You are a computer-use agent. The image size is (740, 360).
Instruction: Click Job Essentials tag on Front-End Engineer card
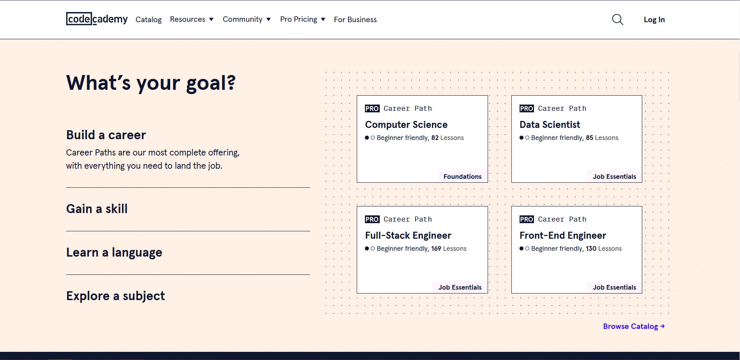[x=614, y=287]
